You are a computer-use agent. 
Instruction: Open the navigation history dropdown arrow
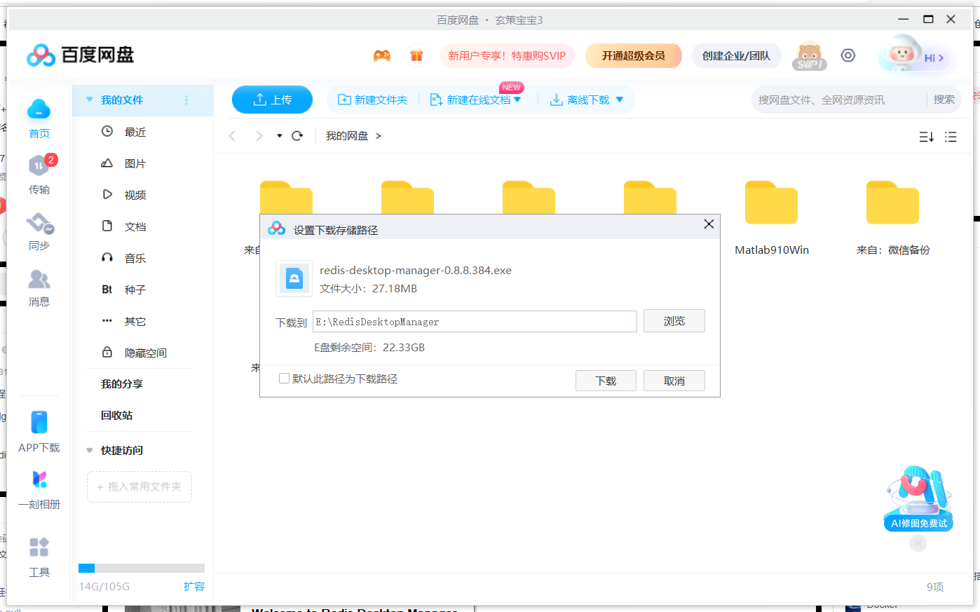tap(280, 136)
